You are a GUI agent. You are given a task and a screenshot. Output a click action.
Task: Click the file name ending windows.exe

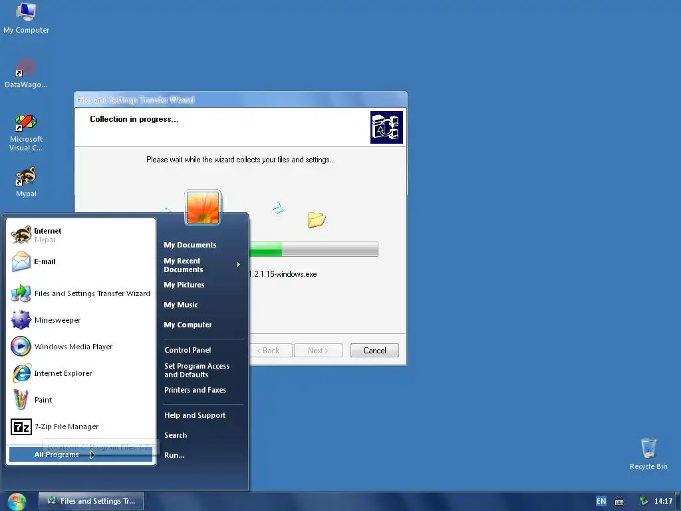pos(283,274)
